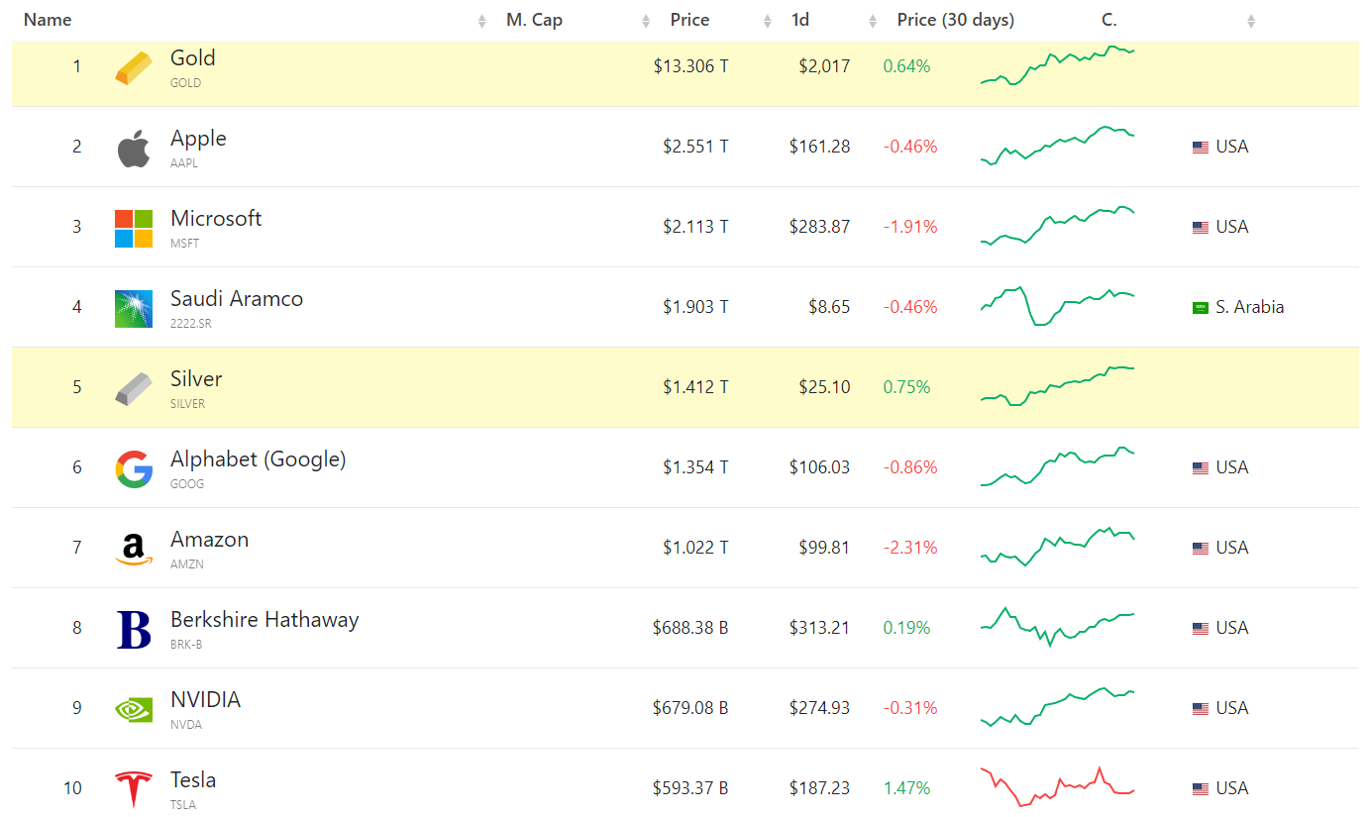
Task: Open the Silver asset page link
Action: [x=196, y=378]
